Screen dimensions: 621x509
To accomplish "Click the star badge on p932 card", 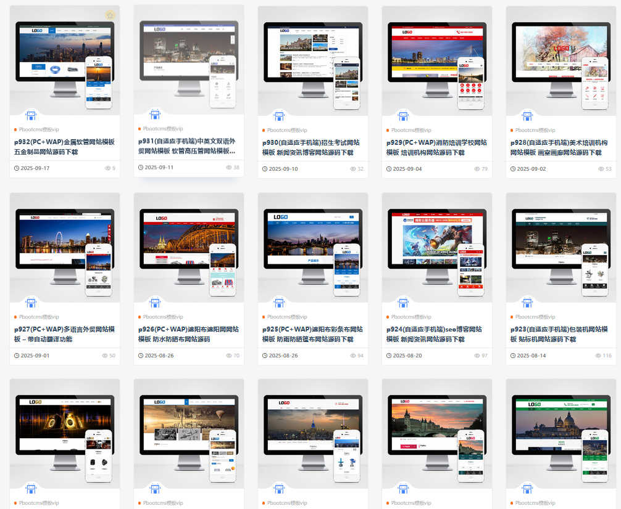I will click(x=110, y=15).
